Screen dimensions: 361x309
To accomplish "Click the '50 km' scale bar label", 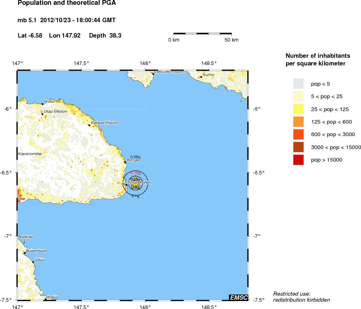I will click(x=232, y=40).
